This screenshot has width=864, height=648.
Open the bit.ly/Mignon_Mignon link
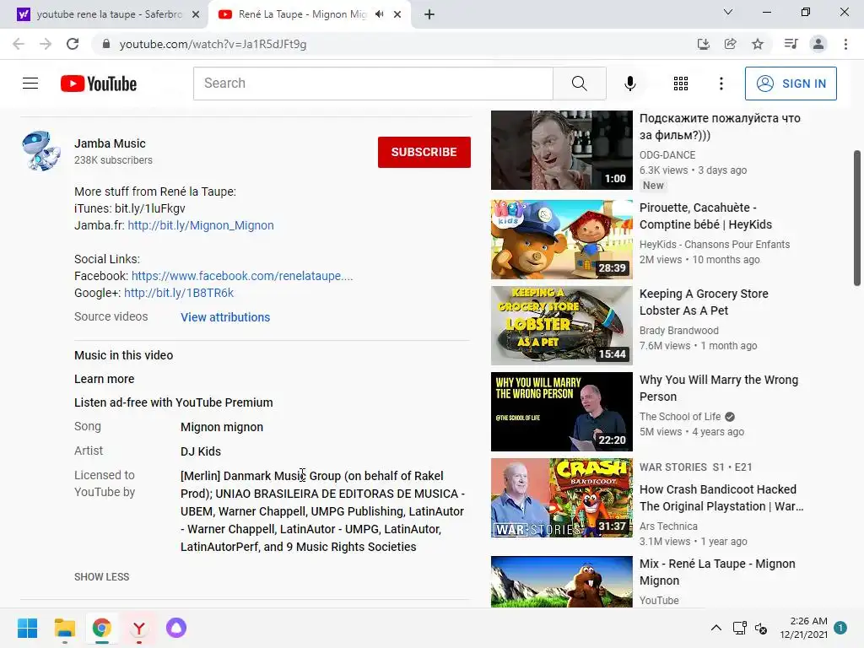point(201,225)
